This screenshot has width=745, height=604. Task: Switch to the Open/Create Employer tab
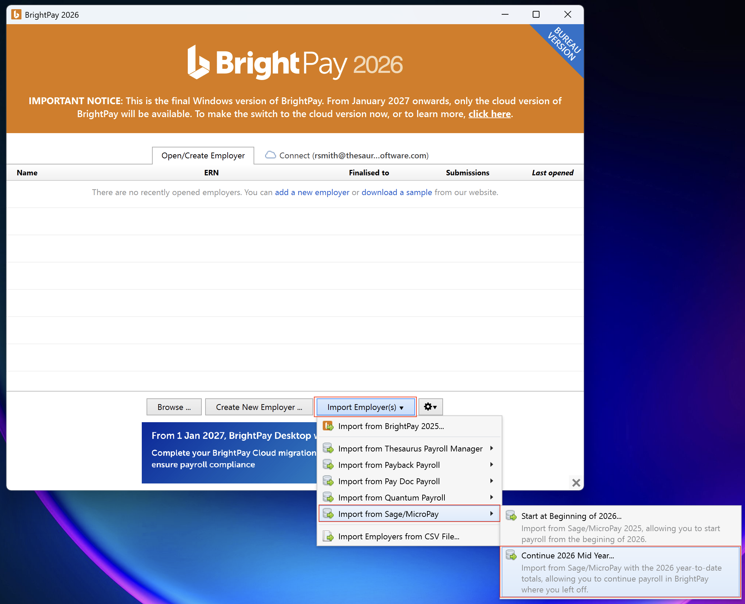click(x=203, y=156)
